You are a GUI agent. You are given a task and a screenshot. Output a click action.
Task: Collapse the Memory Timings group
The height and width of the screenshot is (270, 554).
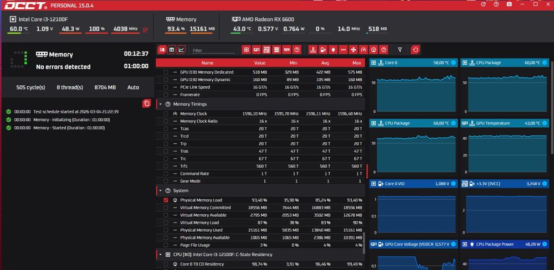161,105
